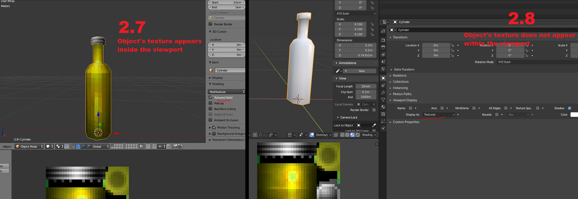Open the Material sphere tab icon
The image size is (578, 199).
(383, 107)
